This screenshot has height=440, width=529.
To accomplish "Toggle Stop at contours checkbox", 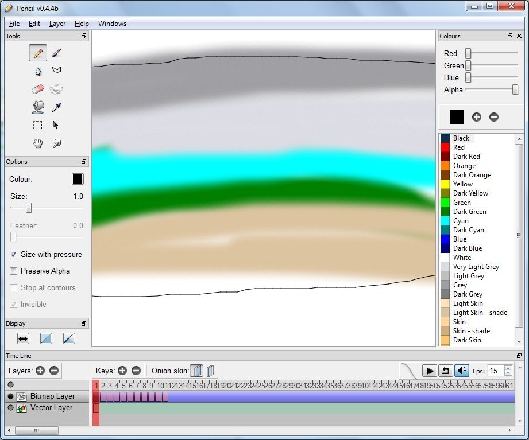I will (x=13, y=288).
